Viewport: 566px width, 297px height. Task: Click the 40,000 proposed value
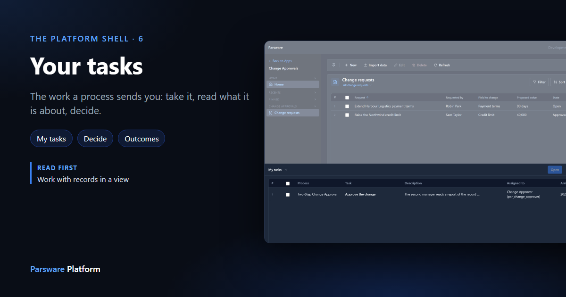click(x=522, y=115)
